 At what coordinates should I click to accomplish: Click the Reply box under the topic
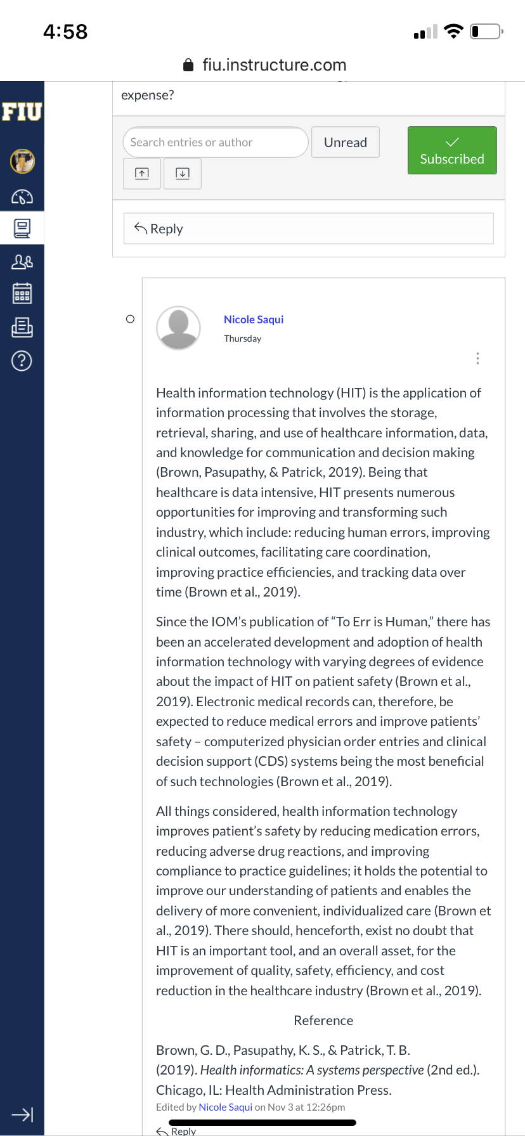[x=309, y=228]
